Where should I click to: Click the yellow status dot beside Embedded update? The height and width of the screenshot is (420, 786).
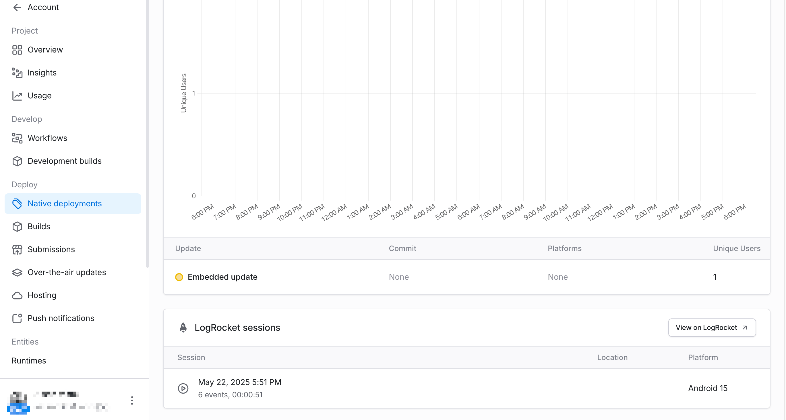click(179, 277)
